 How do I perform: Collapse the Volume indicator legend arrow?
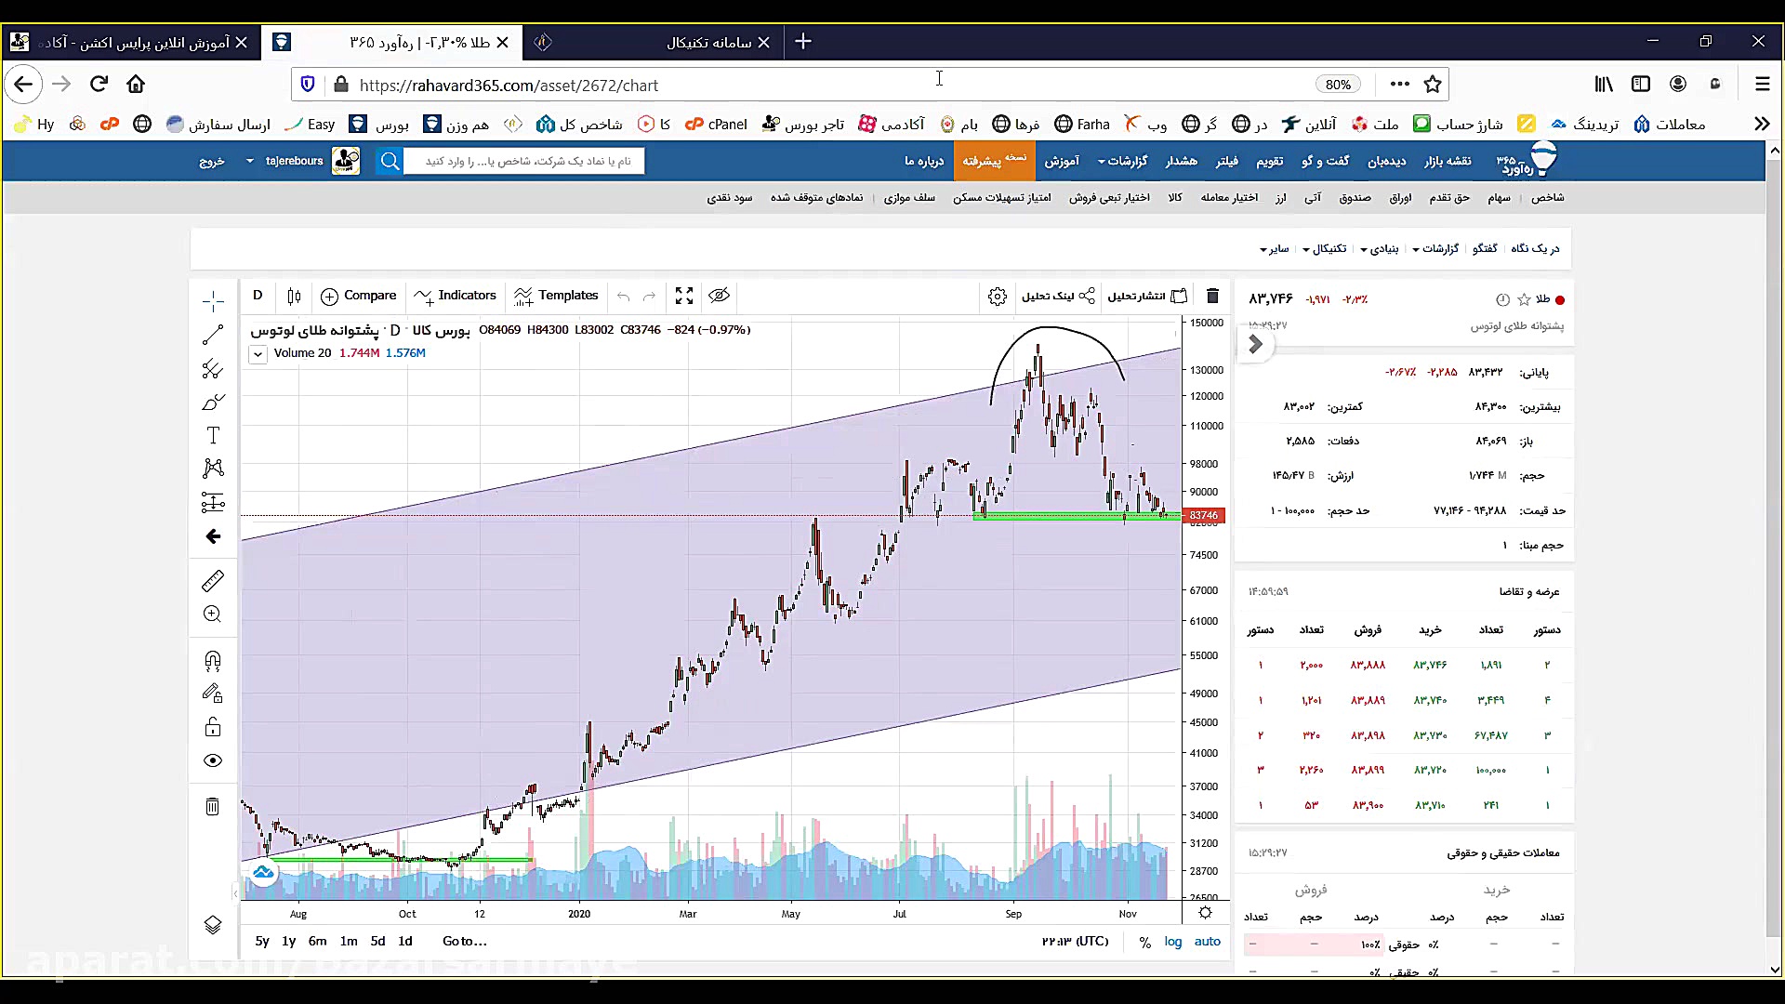258,353
